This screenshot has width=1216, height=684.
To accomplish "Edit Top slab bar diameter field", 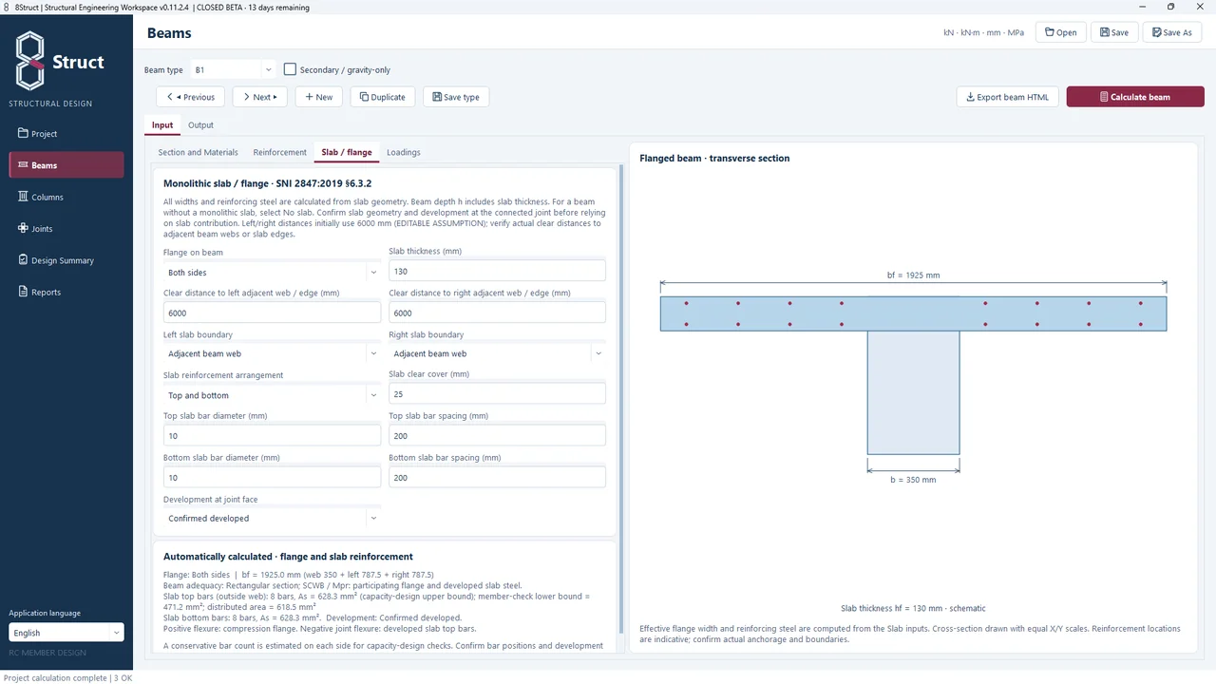I will point(272,436).
